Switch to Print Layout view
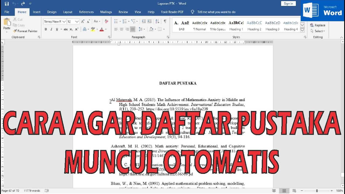This screenshot has width=345, height=194. (284, 191)
